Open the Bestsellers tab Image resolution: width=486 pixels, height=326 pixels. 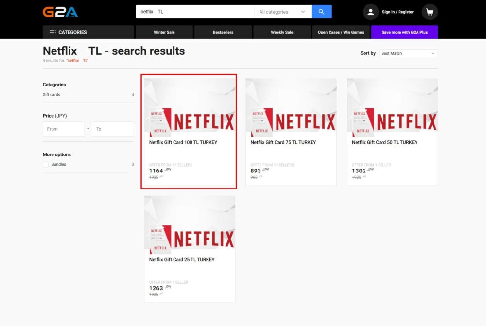(x=223, y=32)
